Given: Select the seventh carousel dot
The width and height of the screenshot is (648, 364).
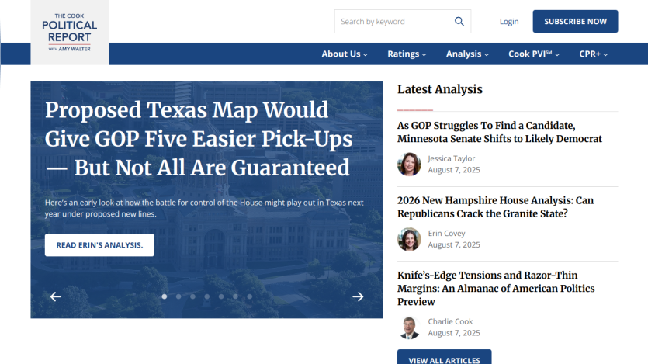Looking at the screenshot, I should pyautogui.click(x=250, y=296).
